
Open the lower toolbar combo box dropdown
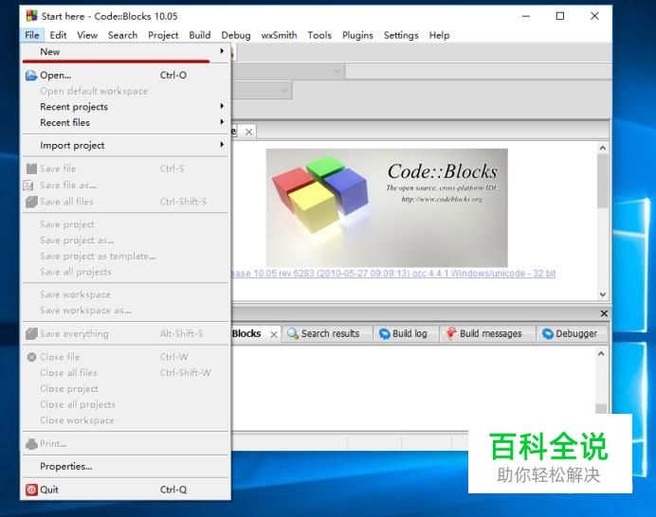click(285, 90)
